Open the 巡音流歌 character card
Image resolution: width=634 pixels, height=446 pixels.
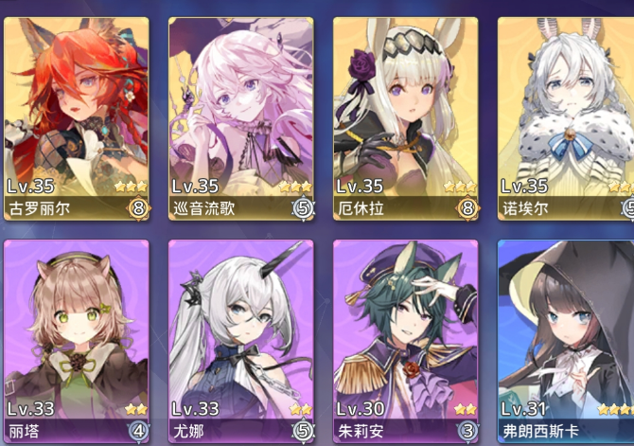(x=241, y=118)
